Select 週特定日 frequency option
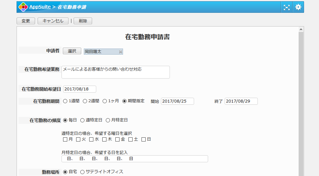Image resolution: width=319 pixels, height=176 pixels. pos(83,120)
